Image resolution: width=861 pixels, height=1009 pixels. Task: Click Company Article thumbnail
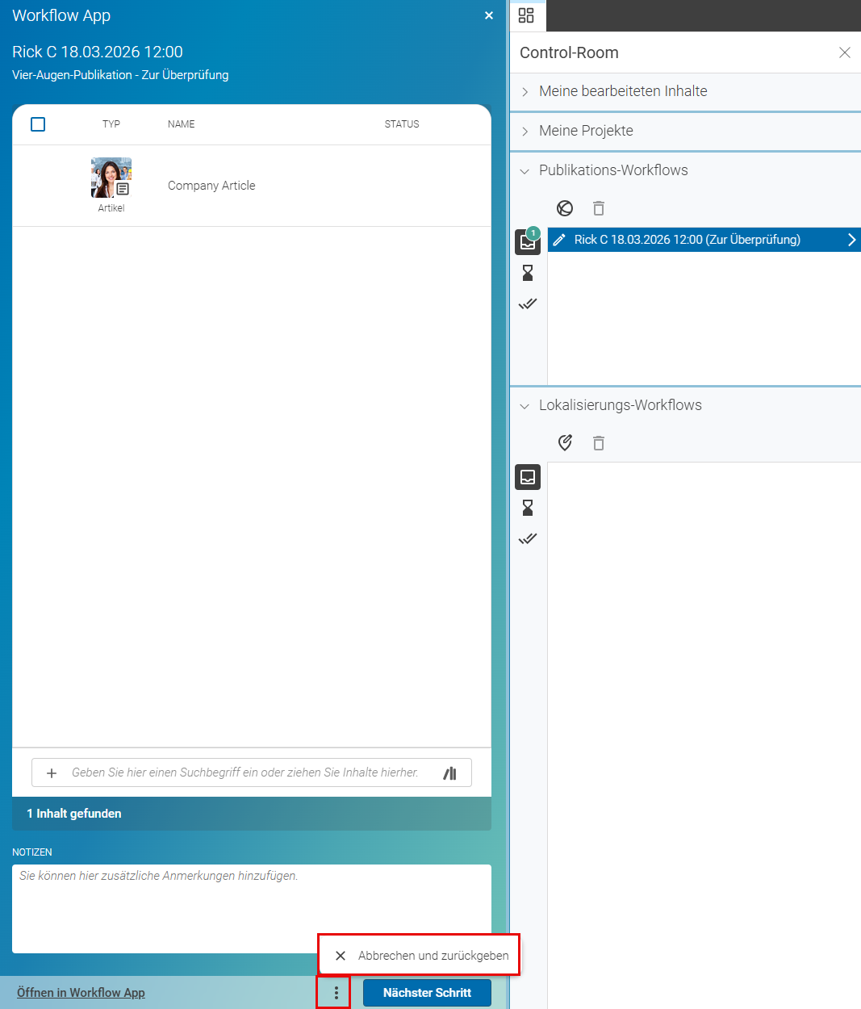coord(111,178)
